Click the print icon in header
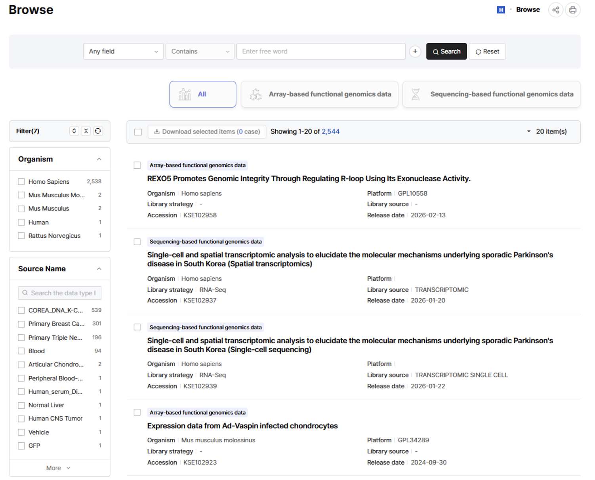This screenshot has width=595, height=480. tap(572, 10)
